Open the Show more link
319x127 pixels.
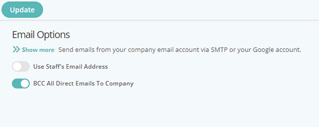point(38,50)
